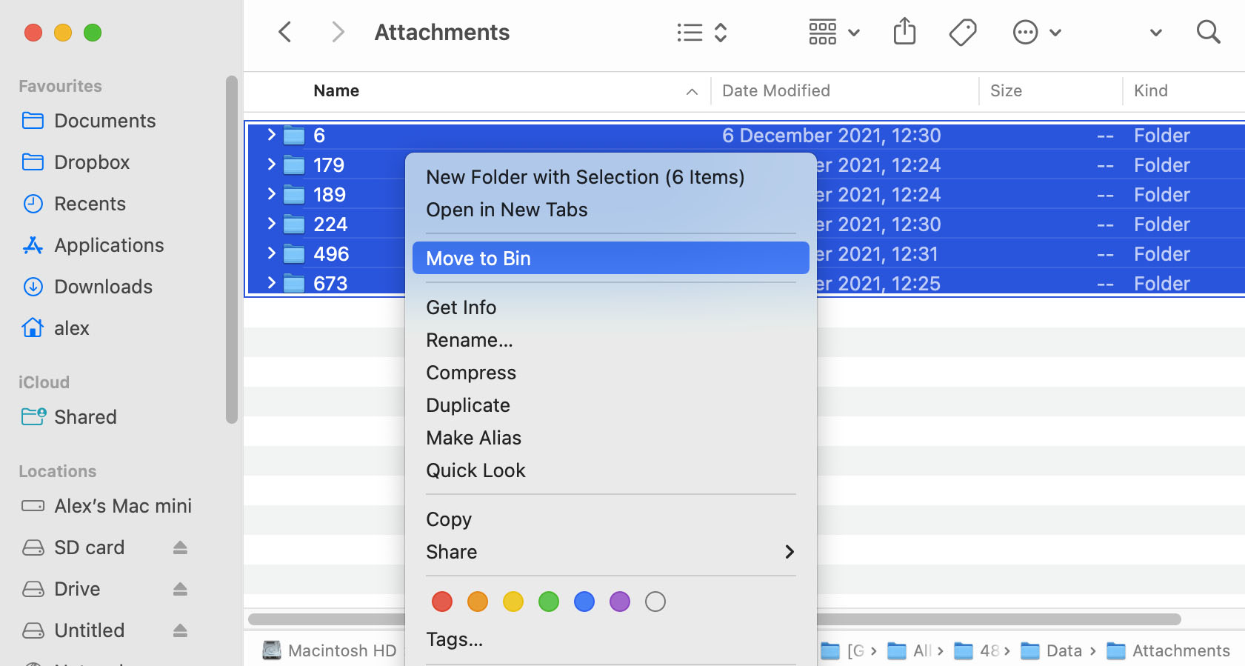1245x666 pixels.
Task: Select Alex's Mac mini location
Action: coord(123,506)
